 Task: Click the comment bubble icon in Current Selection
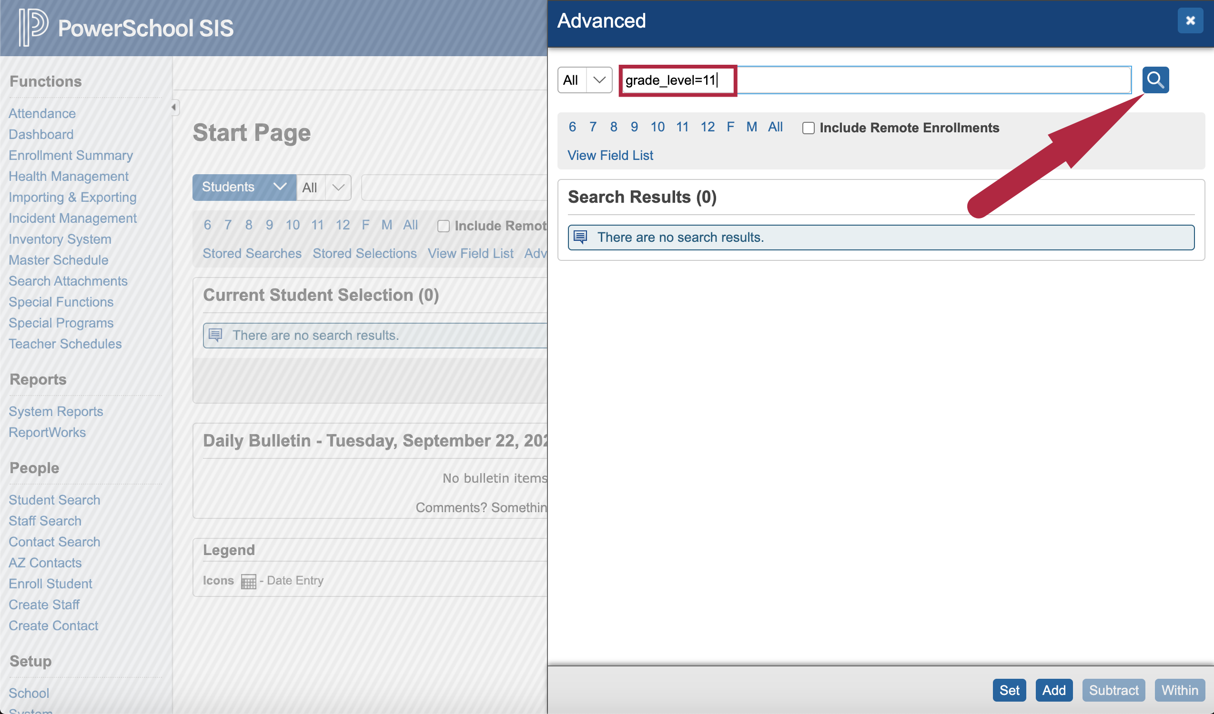pyautogui.click(x=216, y=334)
